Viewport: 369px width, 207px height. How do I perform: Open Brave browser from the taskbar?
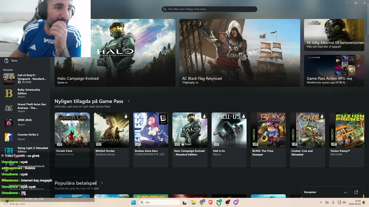(x=211, y=203)
